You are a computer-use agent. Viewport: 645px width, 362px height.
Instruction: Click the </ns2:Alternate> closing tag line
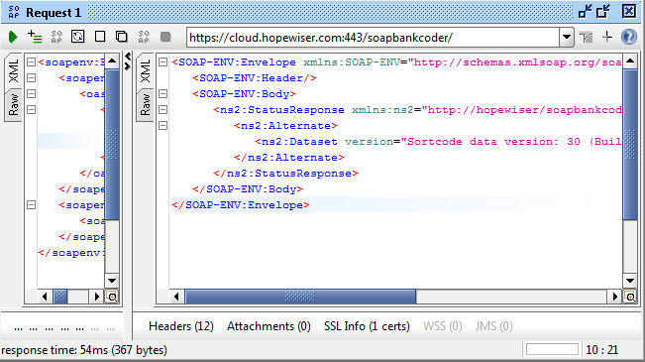coord(288,158)
